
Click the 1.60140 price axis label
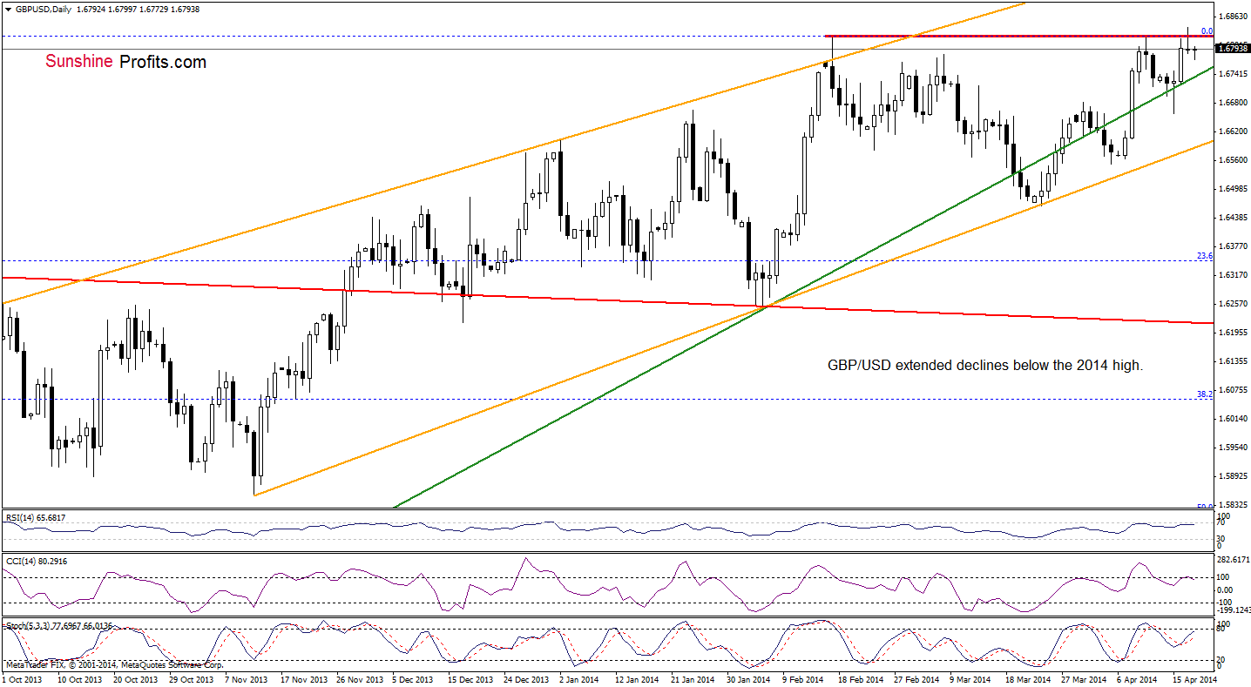1234,419
